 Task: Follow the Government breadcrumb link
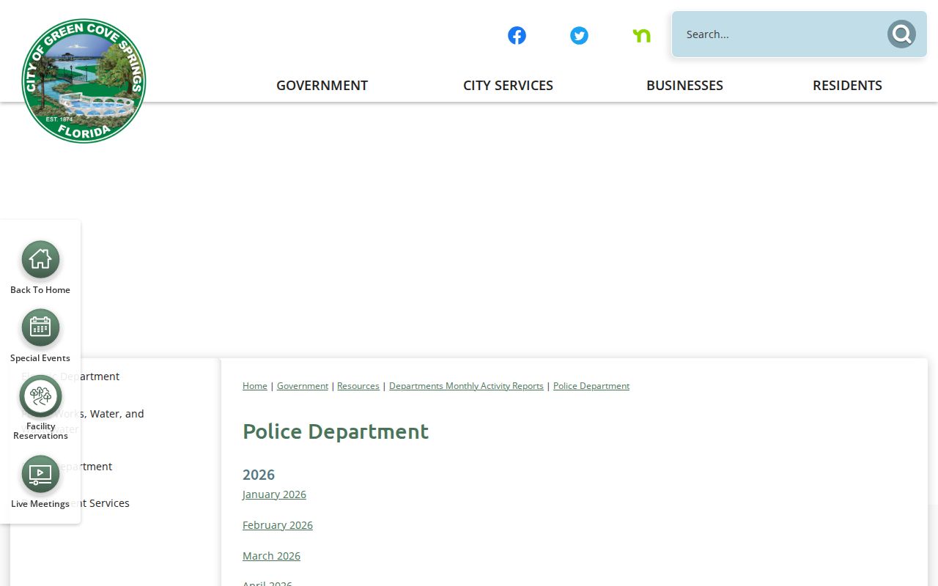(303, 386)
